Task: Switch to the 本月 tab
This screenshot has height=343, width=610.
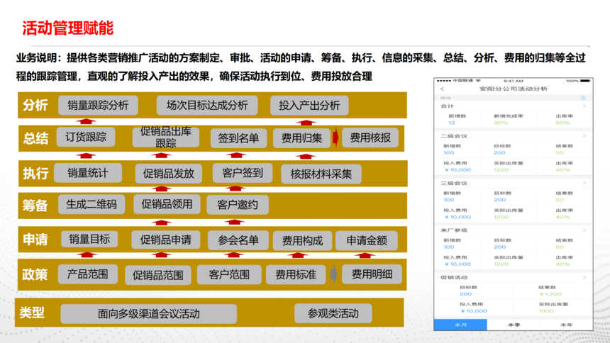Action: tap(460, 324)
